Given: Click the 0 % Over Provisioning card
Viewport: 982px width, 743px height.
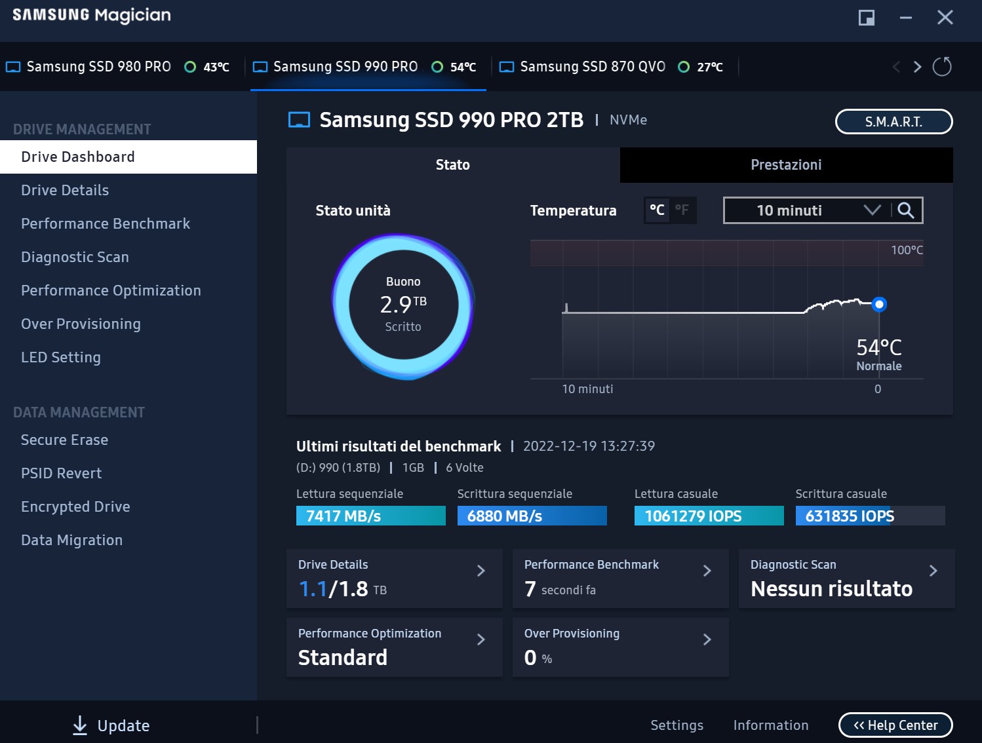Looking at the screenshot, I should pos(621,647).
